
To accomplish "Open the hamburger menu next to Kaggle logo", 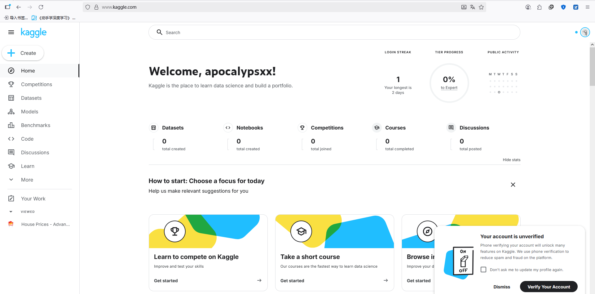I will (11, 32).
